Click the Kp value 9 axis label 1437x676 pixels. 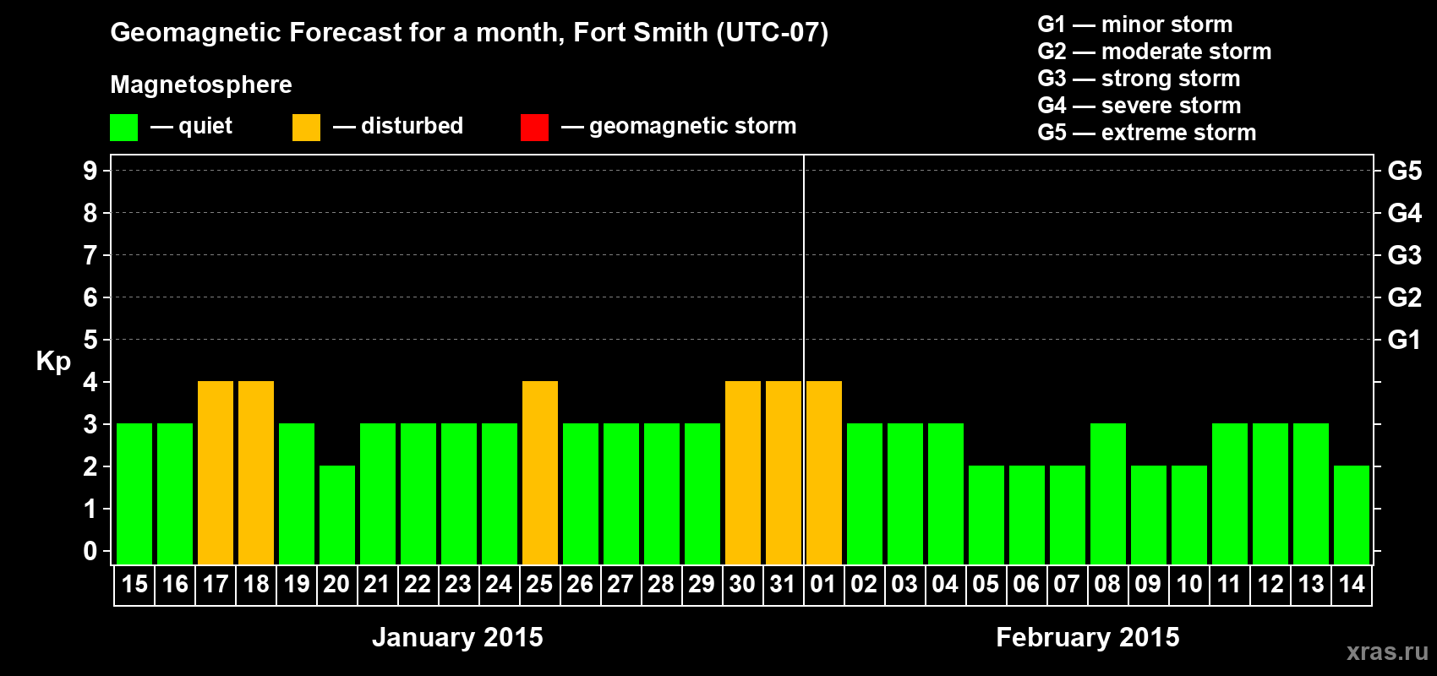[90, 171]
